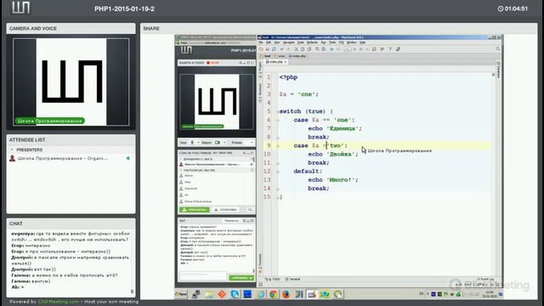The width and height of the screenshot is (544, 306).
Task: Click the Synchronize toolbar icon
Action: 274,49
